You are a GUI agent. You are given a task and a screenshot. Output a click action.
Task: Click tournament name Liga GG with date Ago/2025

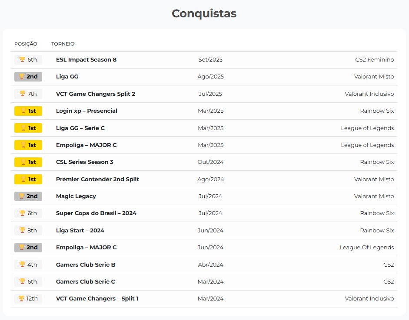pos(67,76)
